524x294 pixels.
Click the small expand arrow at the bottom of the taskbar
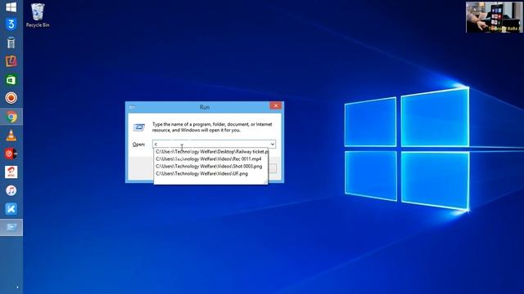pos(17,287)
